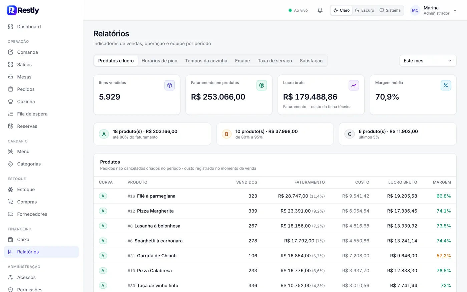Click Pizza Margherita product name
The image size is (467, 292).
155,211
